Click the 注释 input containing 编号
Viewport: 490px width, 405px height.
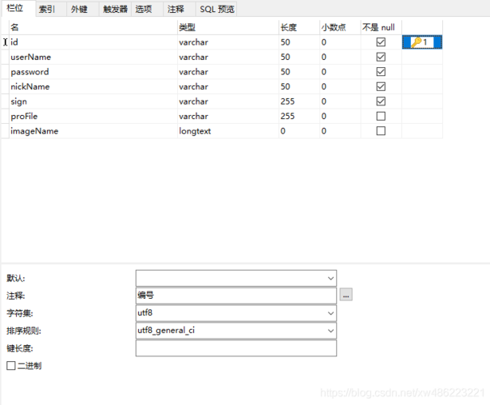236,296
